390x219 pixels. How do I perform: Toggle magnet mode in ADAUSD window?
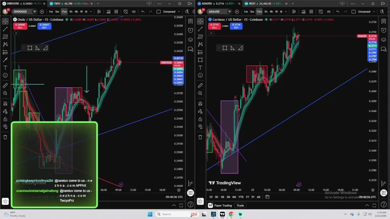coord(200,104)
